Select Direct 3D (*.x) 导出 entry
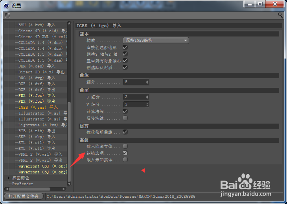Screen dimensions: 287x204 [42, 72]
